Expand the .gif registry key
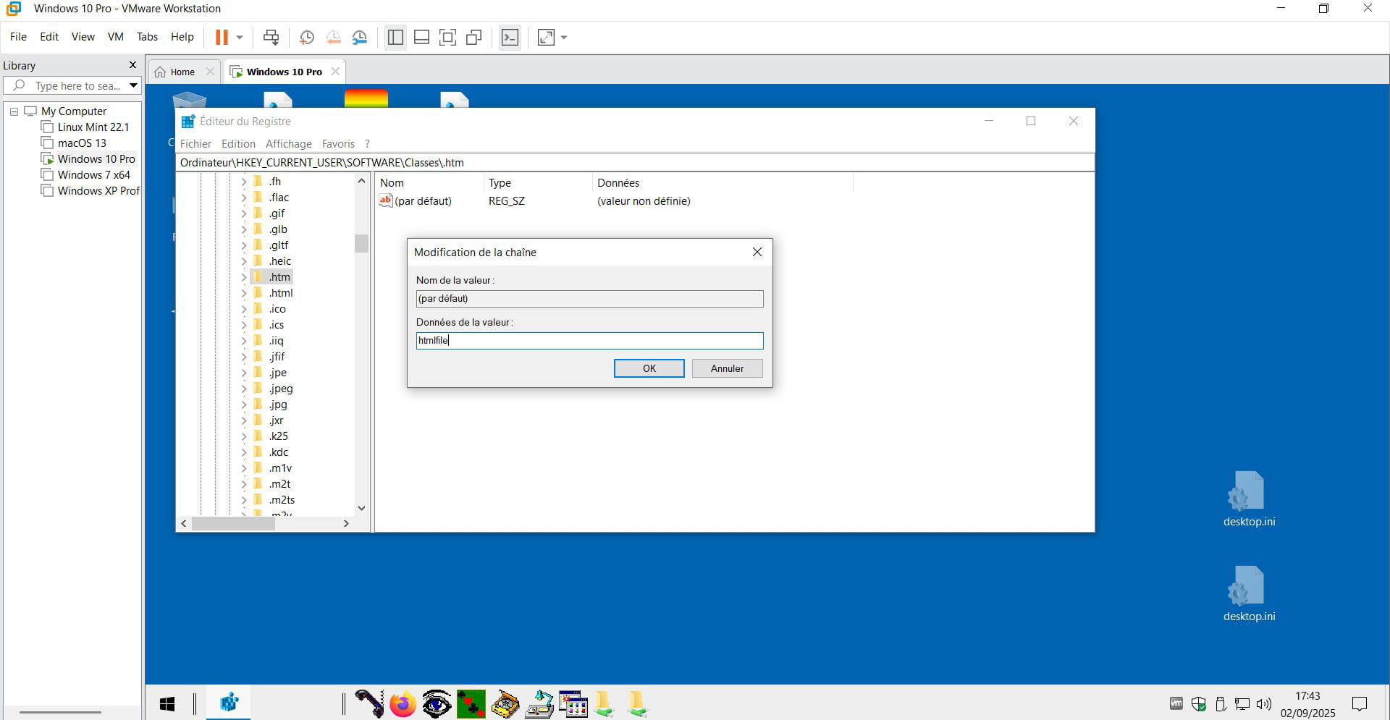Viewport: 1390px width, 720px height. pyautogui.click(x=243, y=213)
